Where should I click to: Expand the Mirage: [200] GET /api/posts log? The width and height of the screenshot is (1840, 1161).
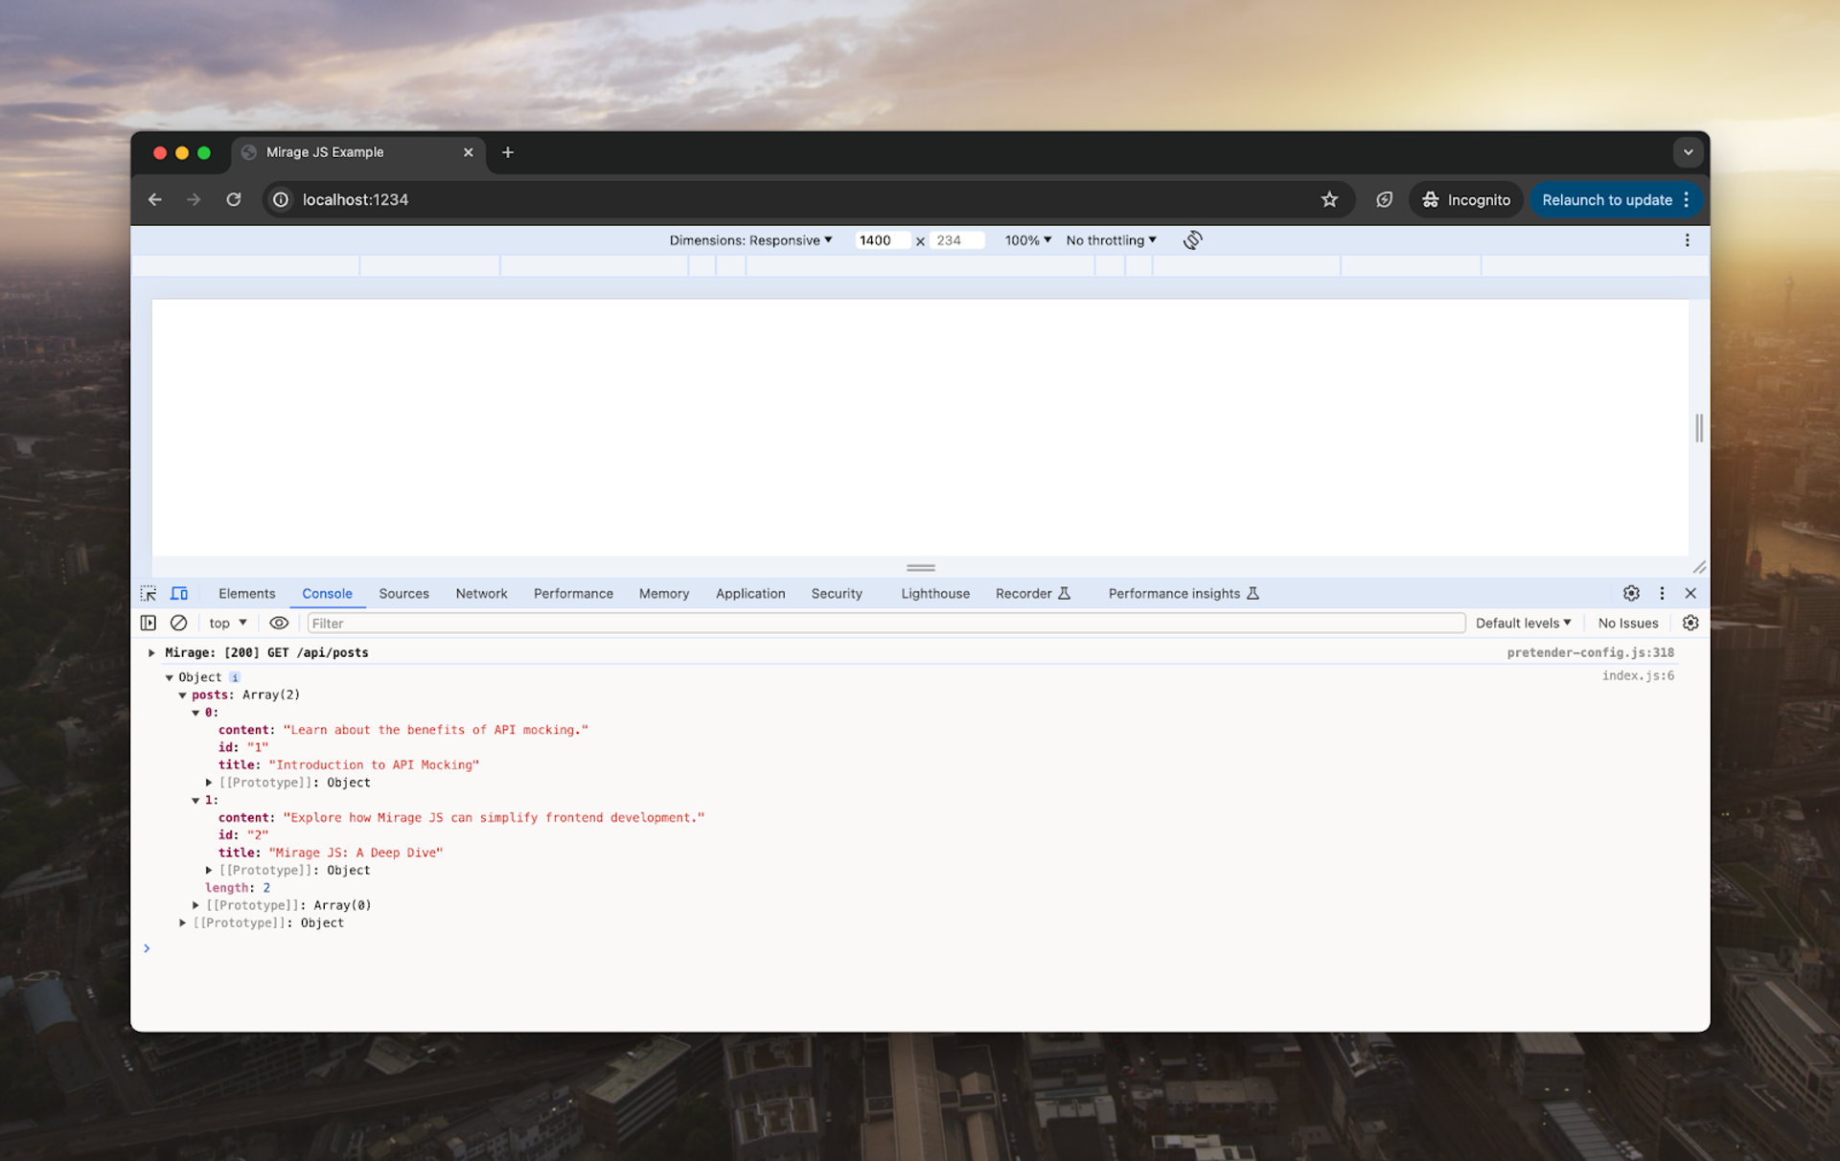(x=151, y=652)
